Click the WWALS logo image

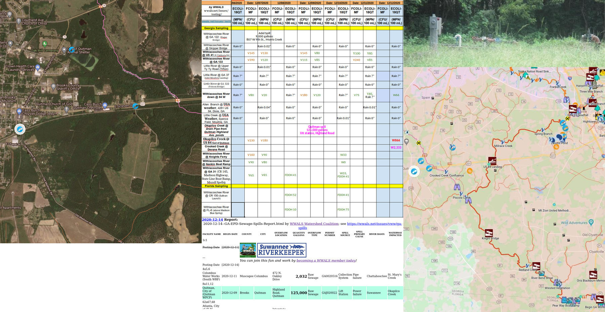click(x=248, y=250)
